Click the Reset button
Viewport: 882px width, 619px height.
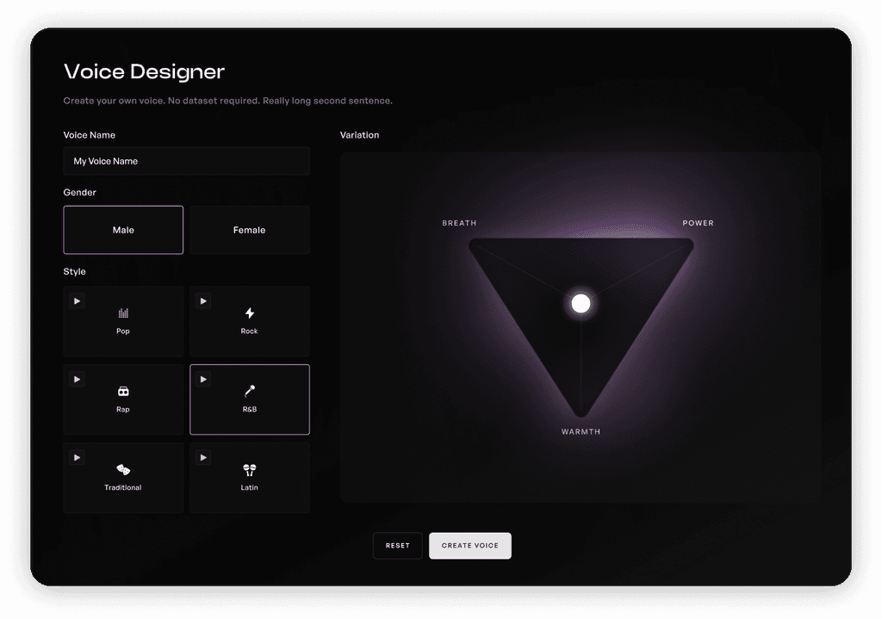tap(397, 545)
